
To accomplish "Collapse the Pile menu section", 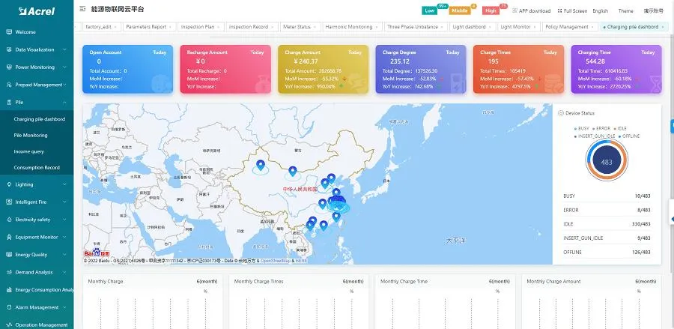I will (x=64, y=101).
